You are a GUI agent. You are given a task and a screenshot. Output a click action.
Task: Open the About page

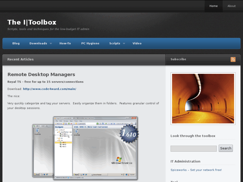[232, 6]
